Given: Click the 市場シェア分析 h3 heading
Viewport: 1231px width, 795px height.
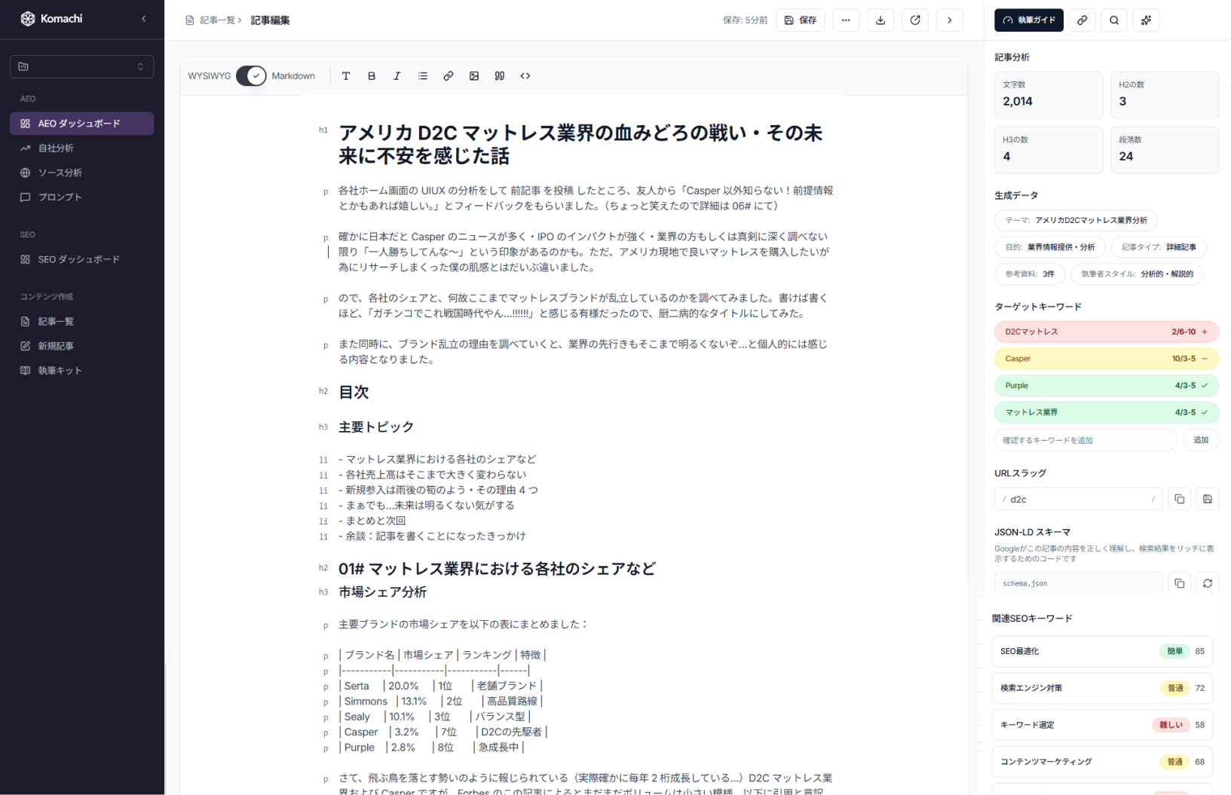Looking at the screenshot, I should coord(382,592).
